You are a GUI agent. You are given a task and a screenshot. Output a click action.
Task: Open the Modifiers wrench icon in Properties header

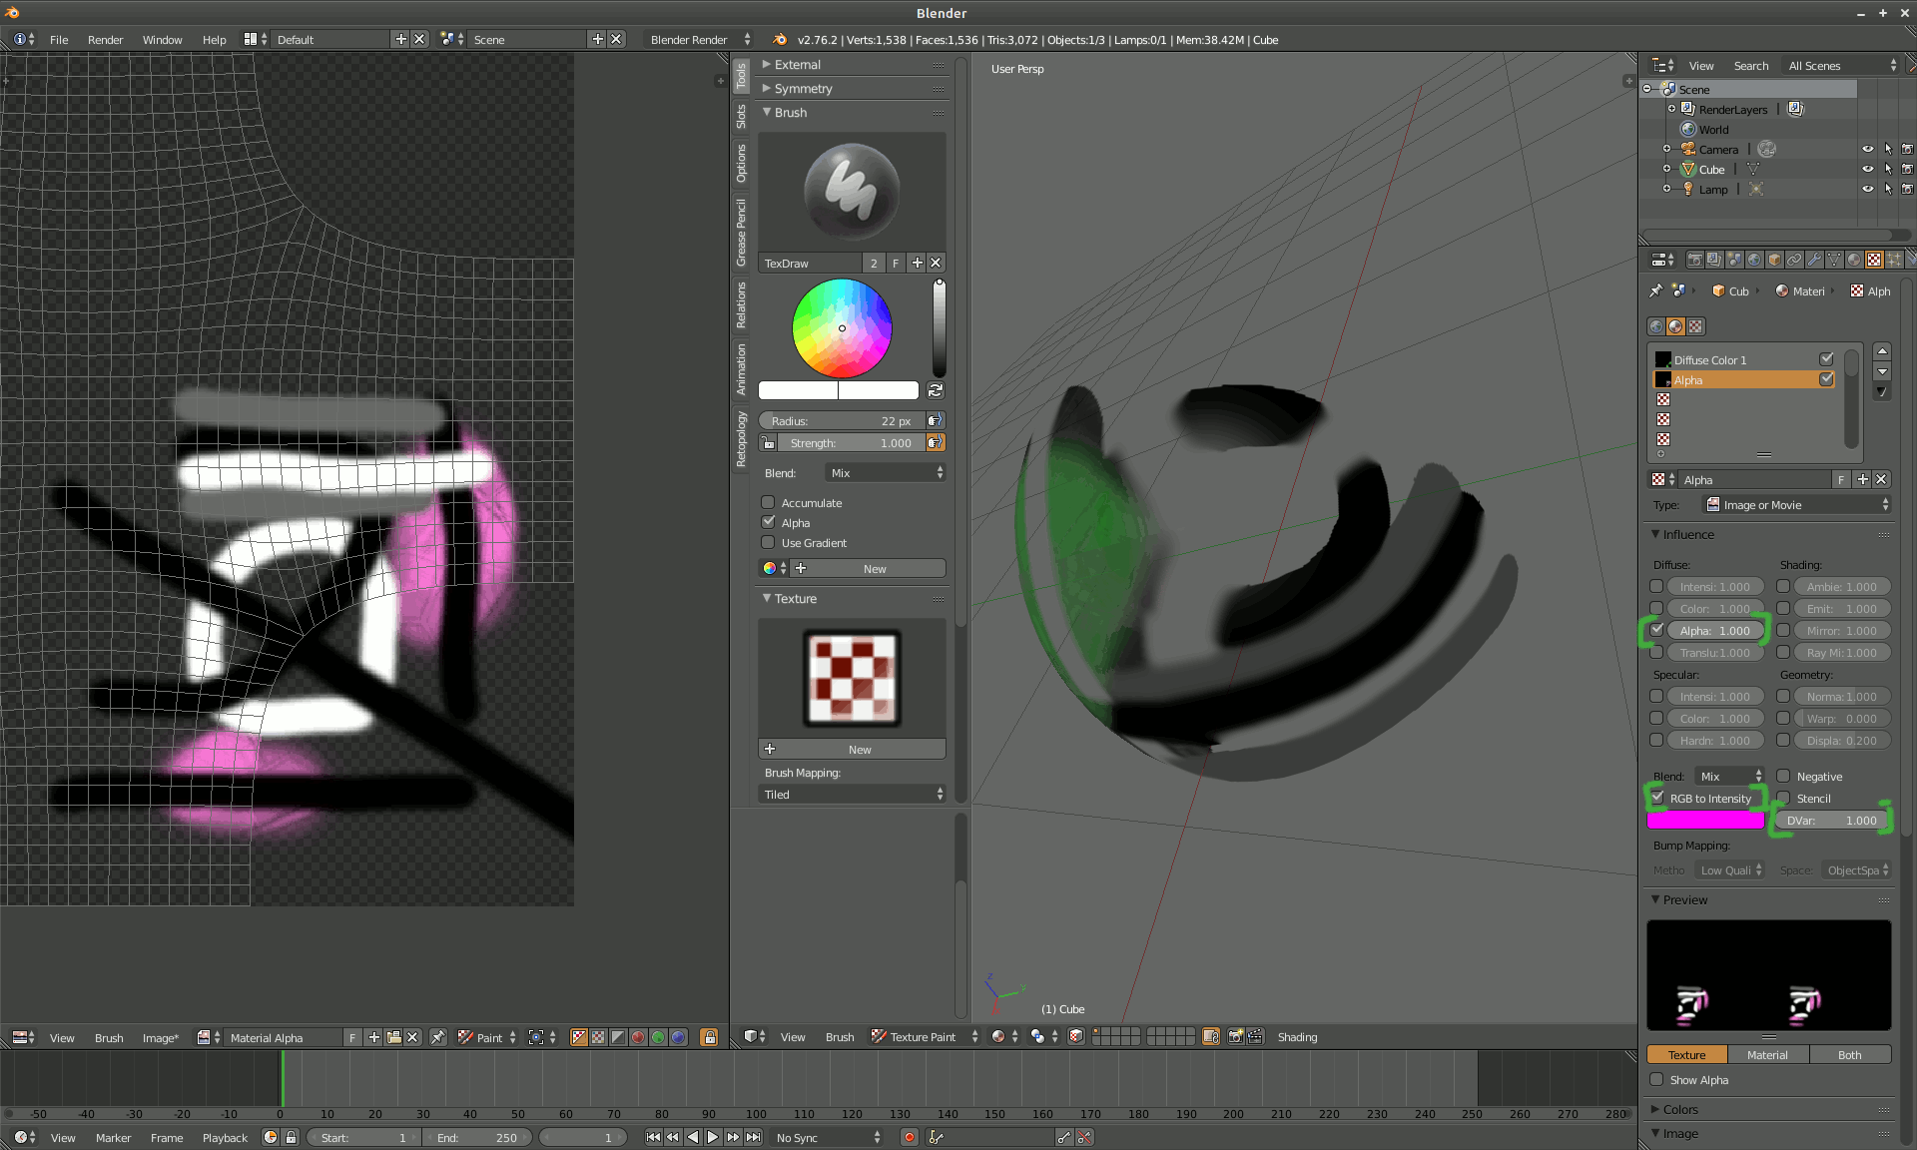point(1814,261)
